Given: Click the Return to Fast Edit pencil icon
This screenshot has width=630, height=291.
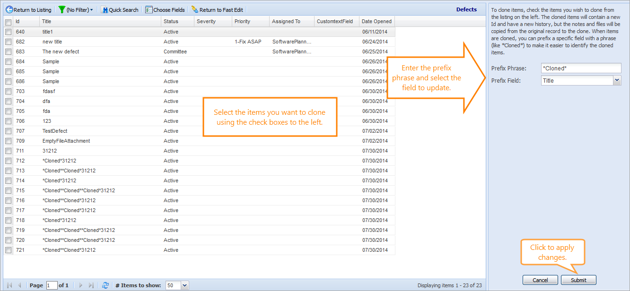Looking at the screenshot, I should point(194,9).
